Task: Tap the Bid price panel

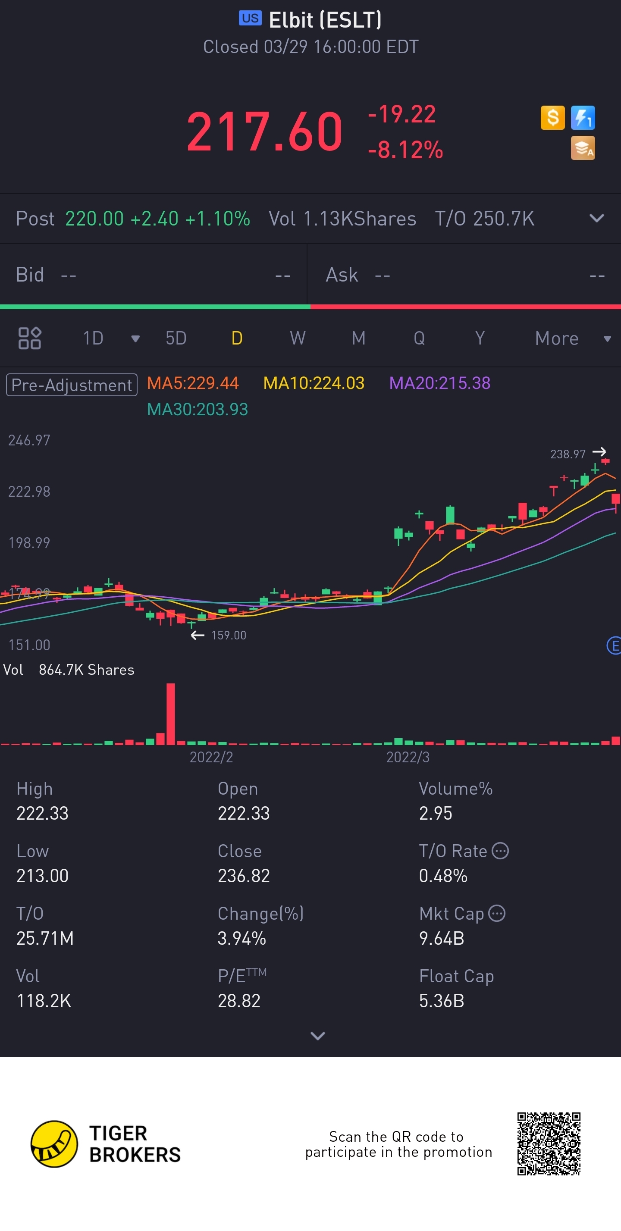Action: (x=153, y=275)
